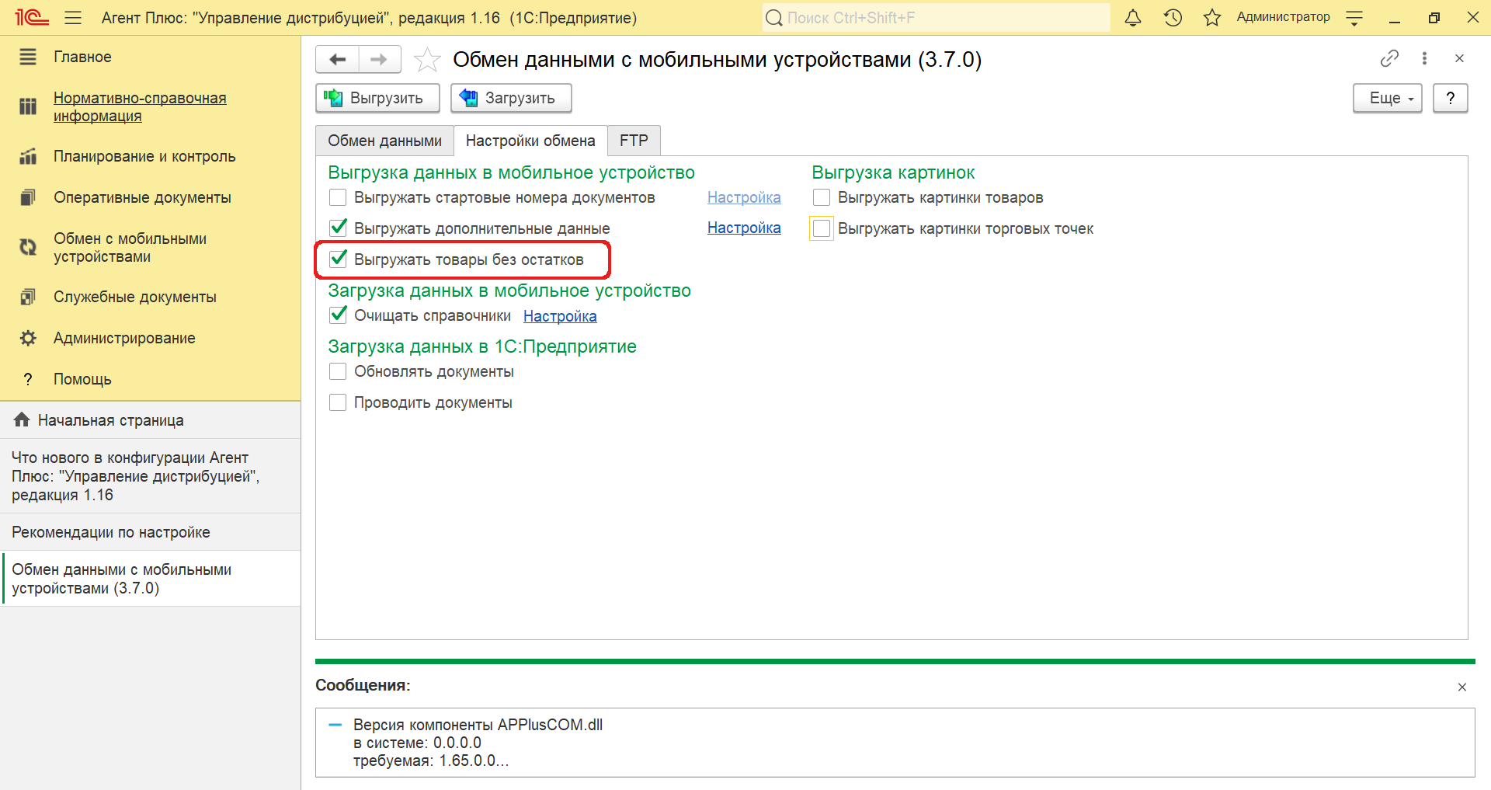Copy link to this form icon
The image size is (1491, 790).
click(x=1389, y=58)
